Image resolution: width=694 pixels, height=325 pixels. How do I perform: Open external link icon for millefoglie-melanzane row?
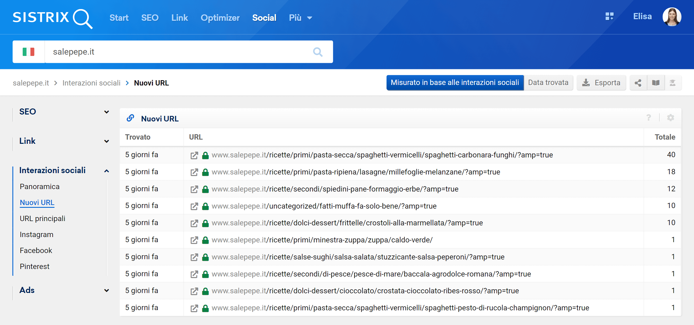click(194, 172)
